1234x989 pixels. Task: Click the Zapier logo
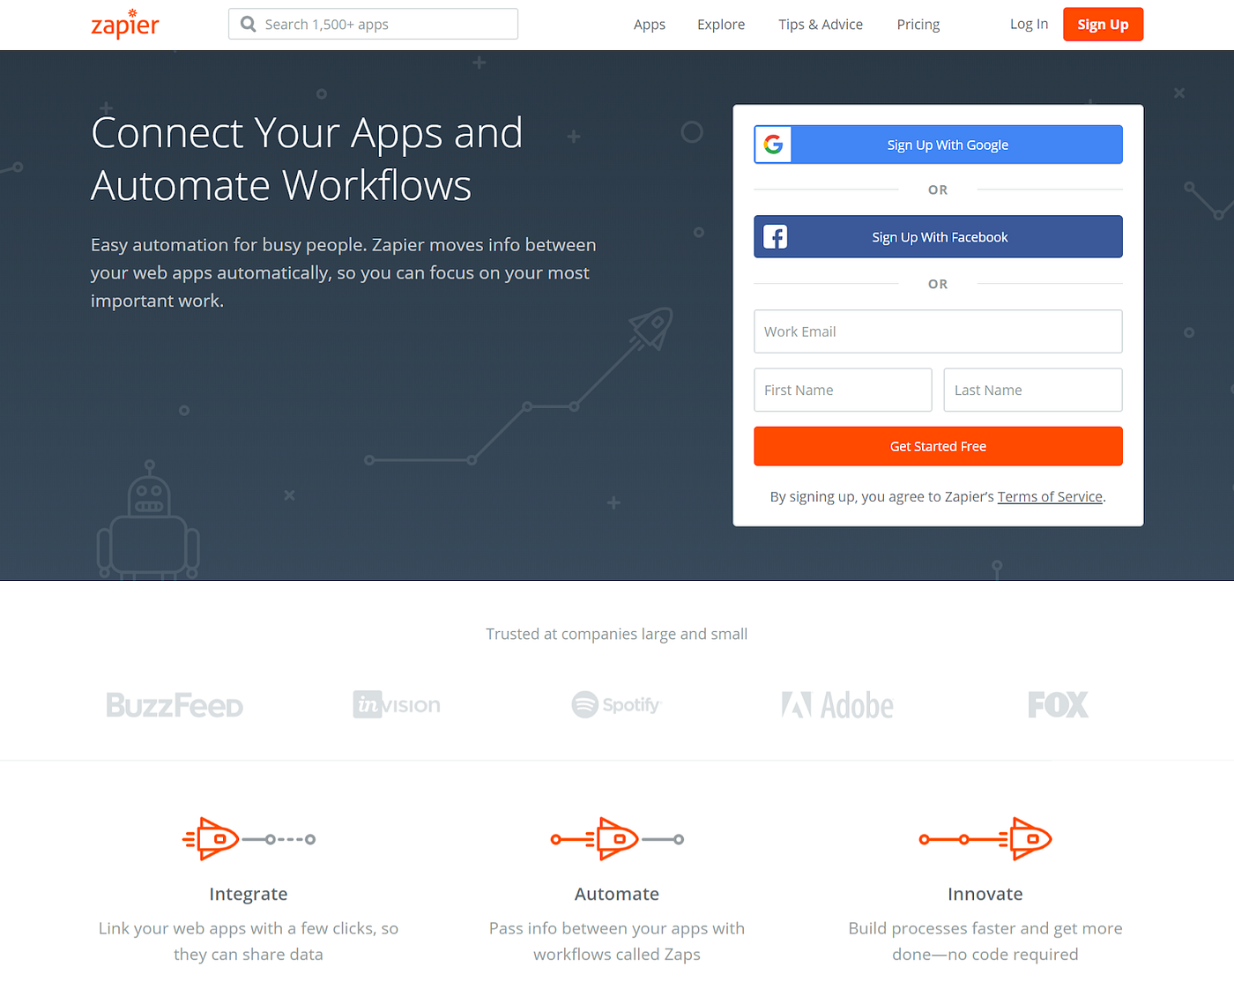(125, 24)
